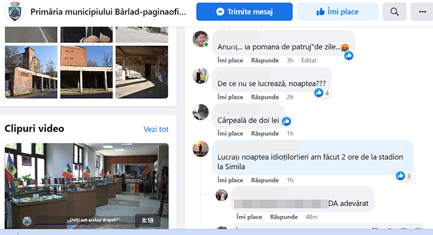Play the 'Uniți sub același drapel' video
The height and width of the screenshot is (235, 433).
coord(87,186)
